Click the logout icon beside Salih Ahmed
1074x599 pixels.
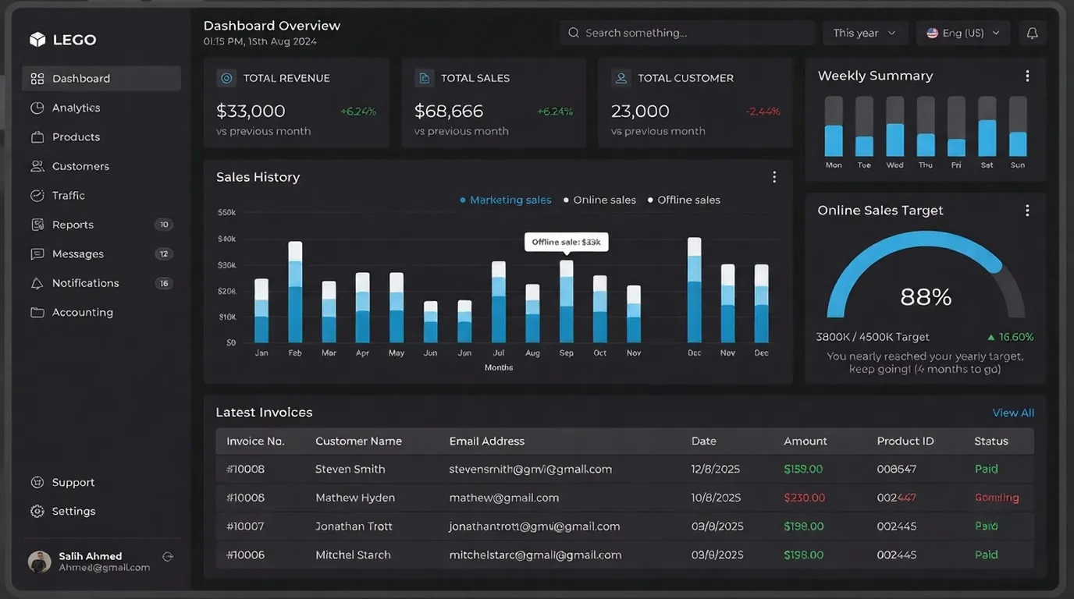[x=168, y=557]
